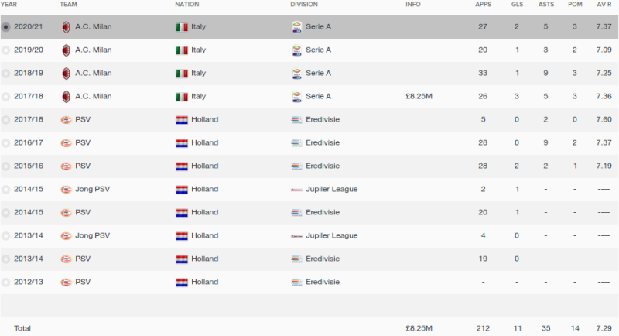Sort the table by YEAR column header
The image size is (619, 336).
[9, 5]
